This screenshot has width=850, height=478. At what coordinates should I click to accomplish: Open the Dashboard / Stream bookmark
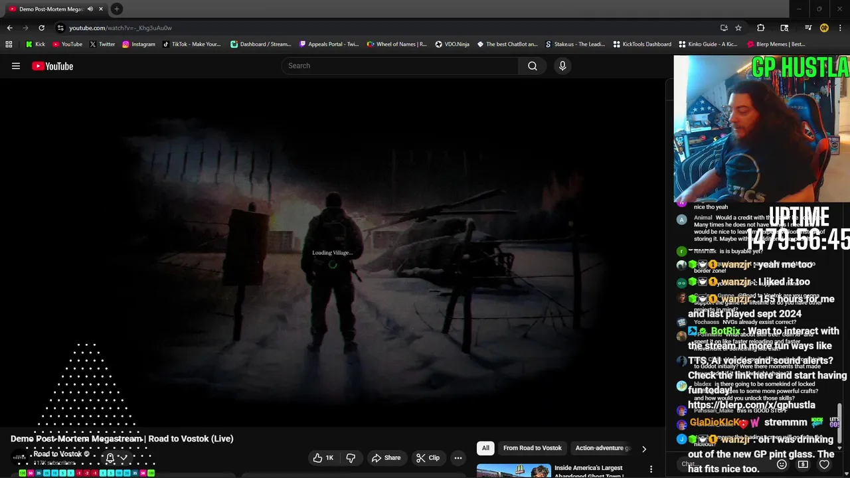click(260, 44)
